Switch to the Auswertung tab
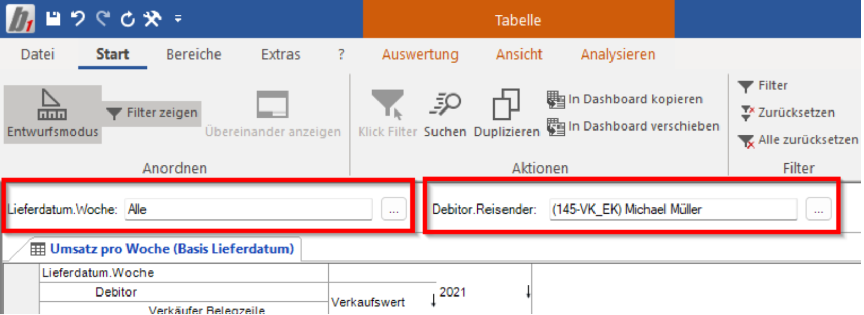The image size is (864, 315). 420,54
